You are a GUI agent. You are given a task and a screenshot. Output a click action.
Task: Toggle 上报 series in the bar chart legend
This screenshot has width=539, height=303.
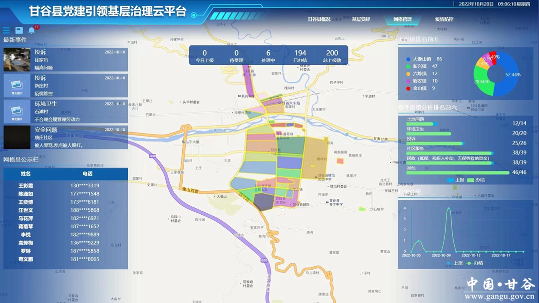pos(455,180)
